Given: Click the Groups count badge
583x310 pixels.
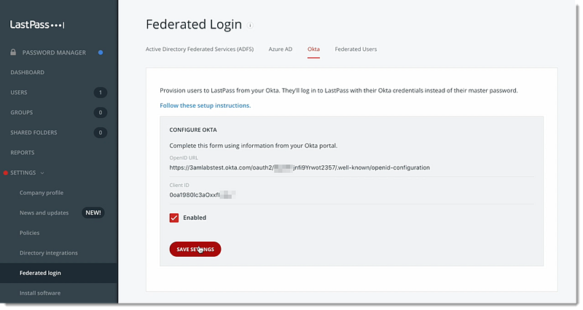Looking at the screenshot, I should pyautogui.click(x=100, y=113).
